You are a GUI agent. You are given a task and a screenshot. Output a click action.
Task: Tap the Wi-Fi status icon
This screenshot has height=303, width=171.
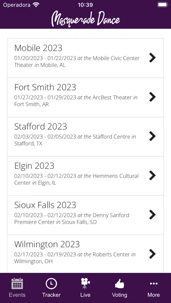[36, 5]
